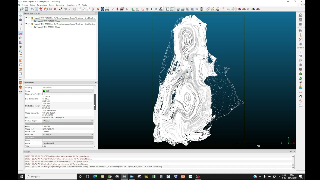Uncheck the TopoAB_FILL_141022.las file checkbox
The height and width of the screenshot is (180, 320).
click(29, 24)
